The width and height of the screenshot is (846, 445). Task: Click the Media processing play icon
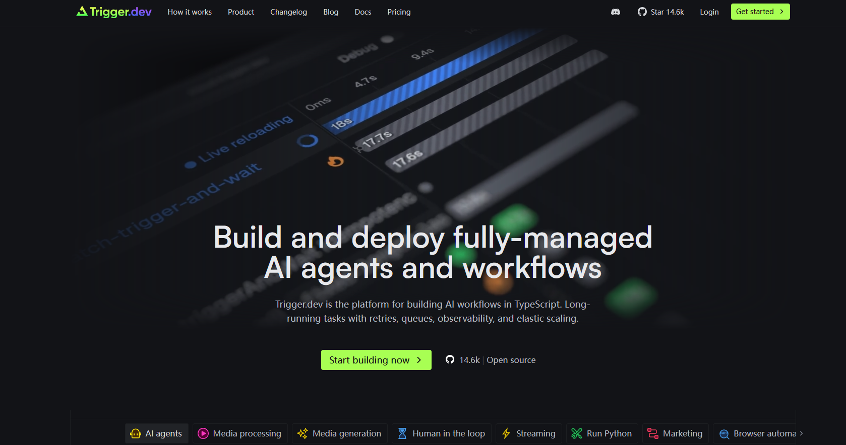(x=203, y=433)
